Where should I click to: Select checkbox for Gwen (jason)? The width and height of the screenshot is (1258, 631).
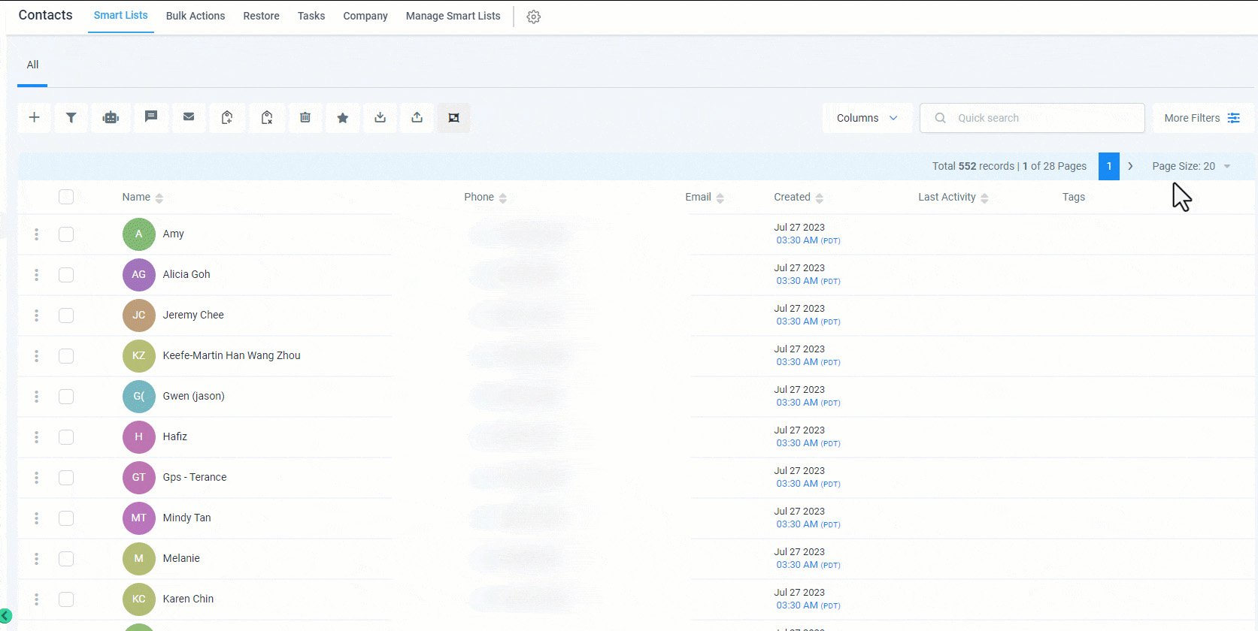coord(66,397)
